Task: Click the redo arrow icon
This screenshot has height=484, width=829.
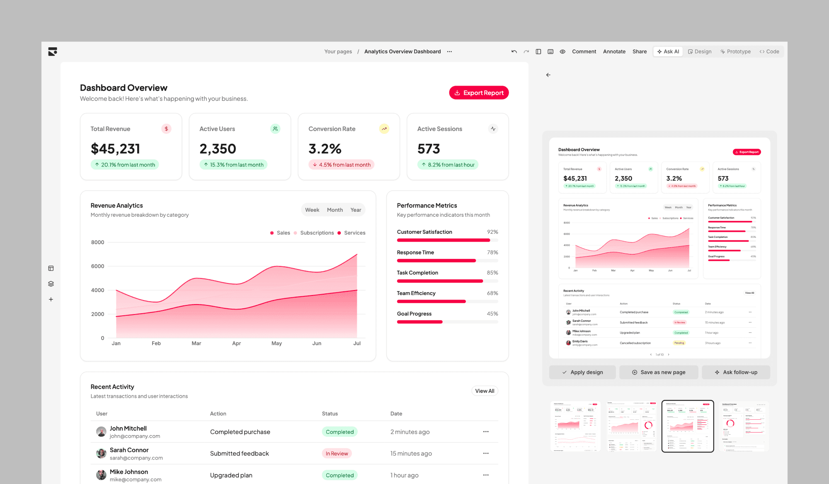Action: (526, 52)
